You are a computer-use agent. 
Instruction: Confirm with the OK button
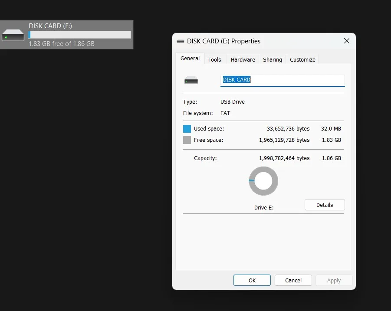[252, 280]
